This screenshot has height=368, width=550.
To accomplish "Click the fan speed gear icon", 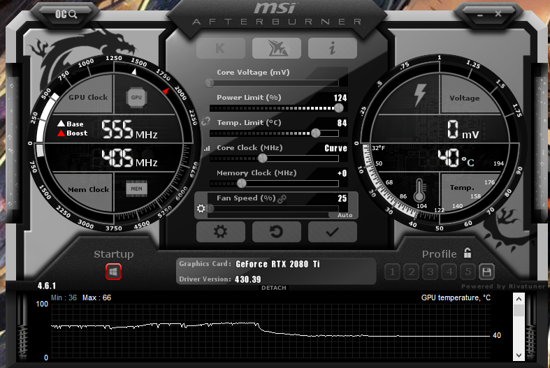I will click(x=201, y=209).
